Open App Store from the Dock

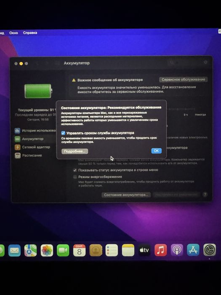[193, 250]
